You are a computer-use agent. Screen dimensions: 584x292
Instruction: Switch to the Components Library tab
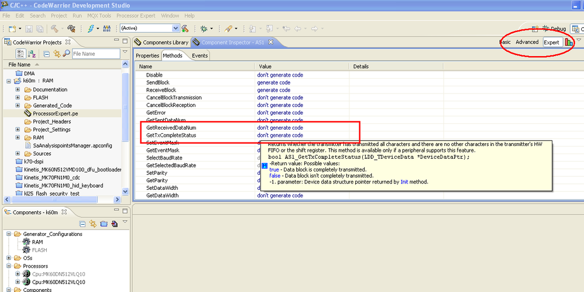coord(162,43)
